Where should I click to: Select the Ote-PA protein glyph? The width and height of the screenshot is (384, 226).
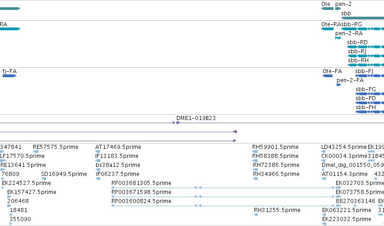coord(328,76)
